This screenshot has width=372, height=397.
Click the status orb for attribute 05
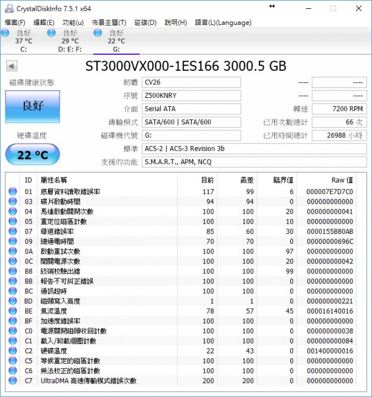pos(12,222)
